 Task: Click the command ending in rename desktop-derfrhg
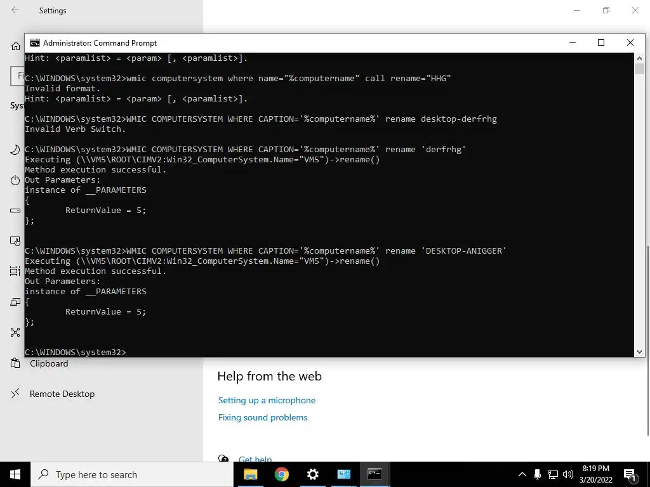click(261, 119)
